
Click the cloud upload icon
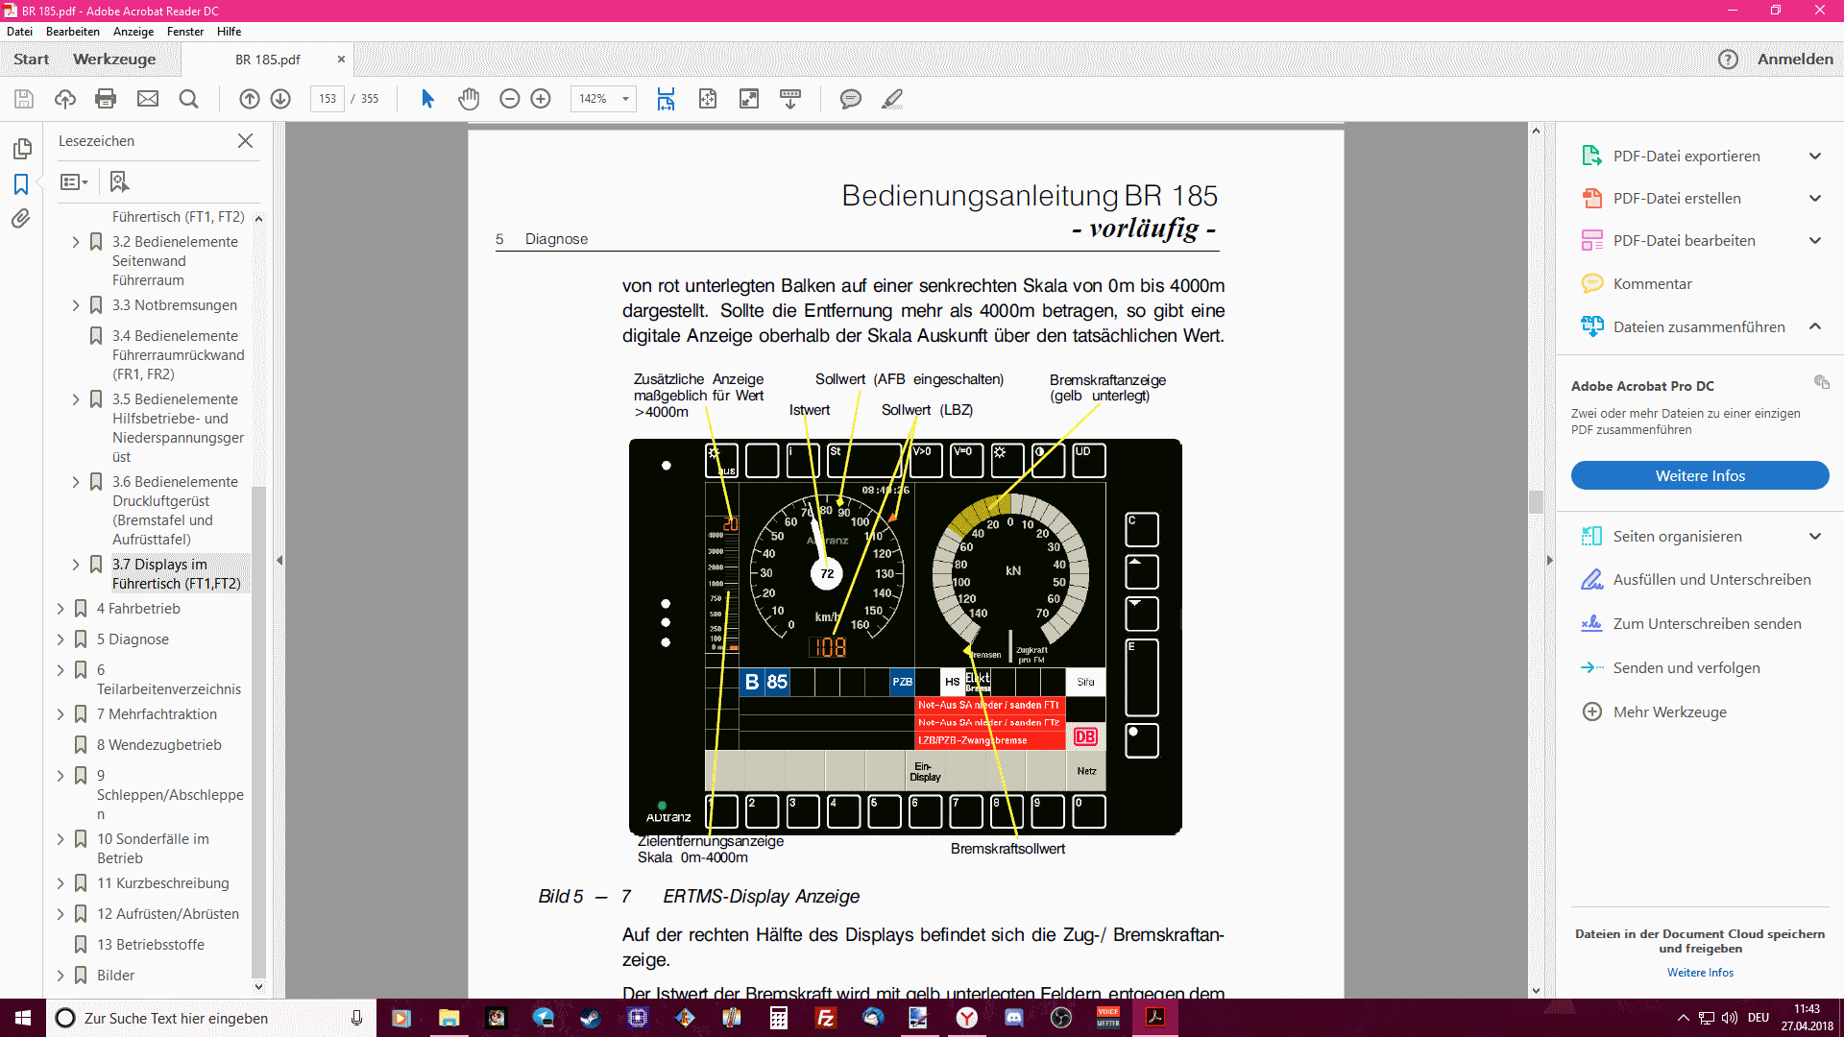point(65,99)
